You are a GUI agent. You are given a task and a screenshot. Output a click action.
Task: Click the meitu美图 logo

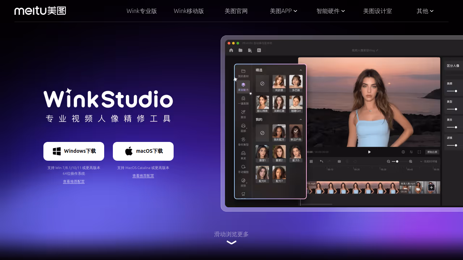coord(40,11)
